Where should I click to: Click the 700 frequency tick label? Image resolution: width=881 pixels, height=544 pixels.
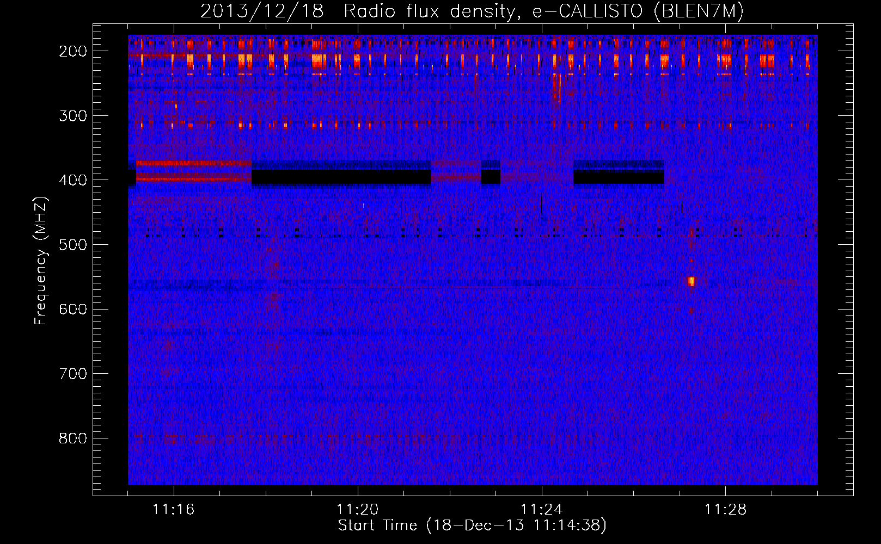(x=73, y=374)
